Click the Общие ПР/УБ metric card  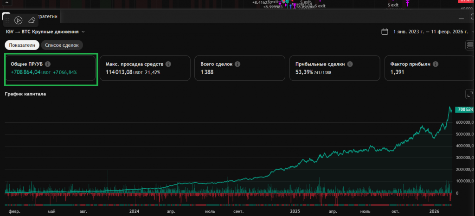pos(51,70)
